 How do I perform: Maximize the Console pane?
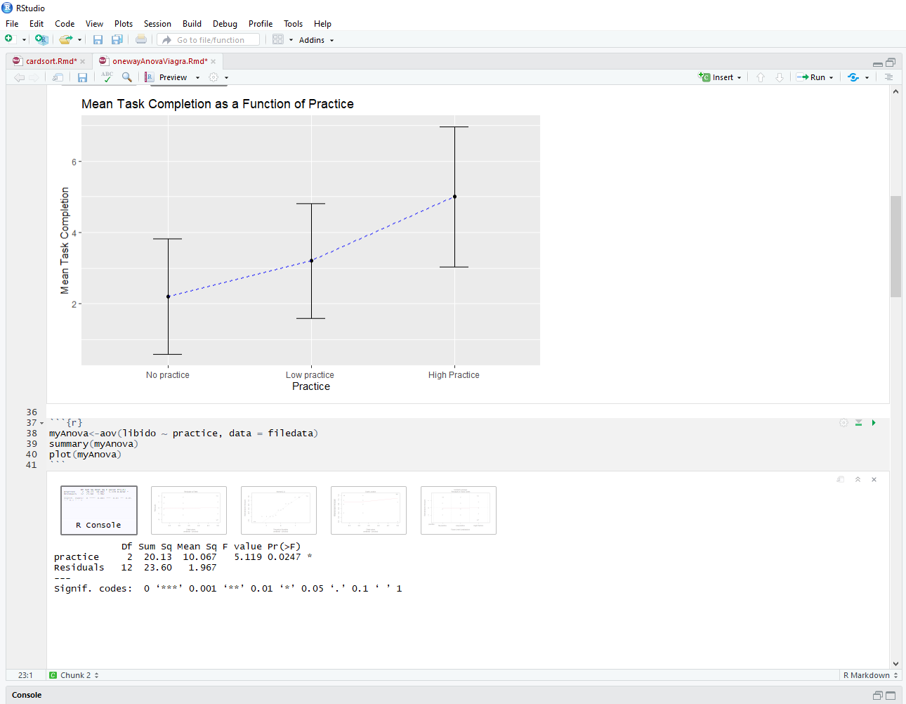[x=891, y=696]
